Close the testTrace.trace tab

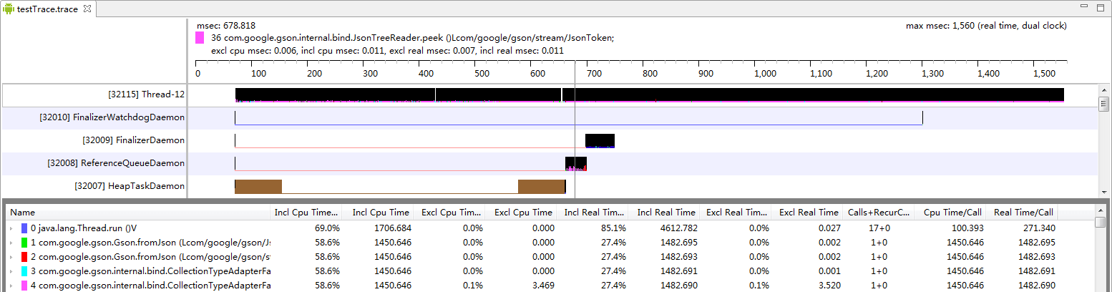click(87, 9)
